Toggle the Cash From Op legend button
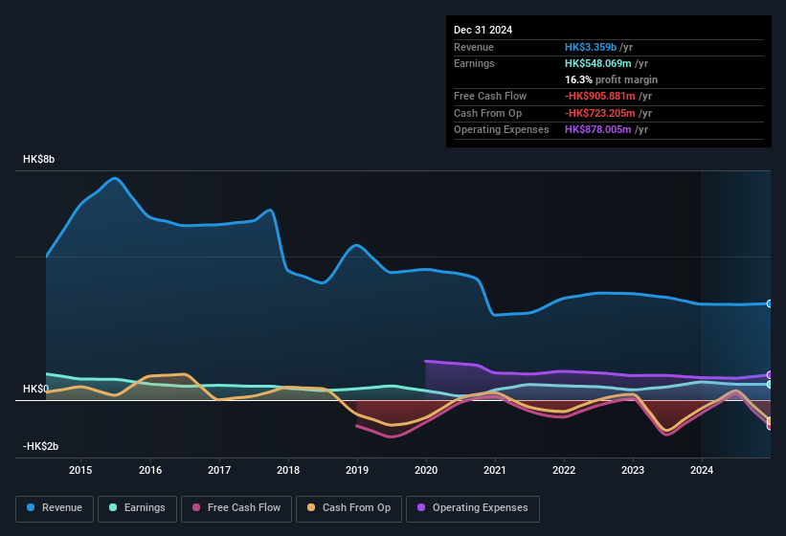 coord(348,508)
